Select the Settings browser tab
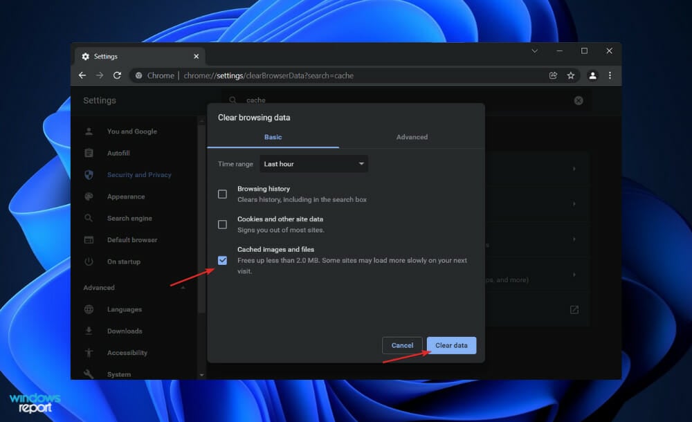Image resolution: width=692 pixels, height=422 pixels. [x=140, y=57]
